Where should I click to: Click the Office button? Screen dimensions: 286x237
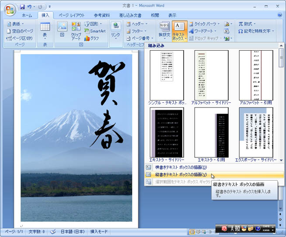(10, 10)
